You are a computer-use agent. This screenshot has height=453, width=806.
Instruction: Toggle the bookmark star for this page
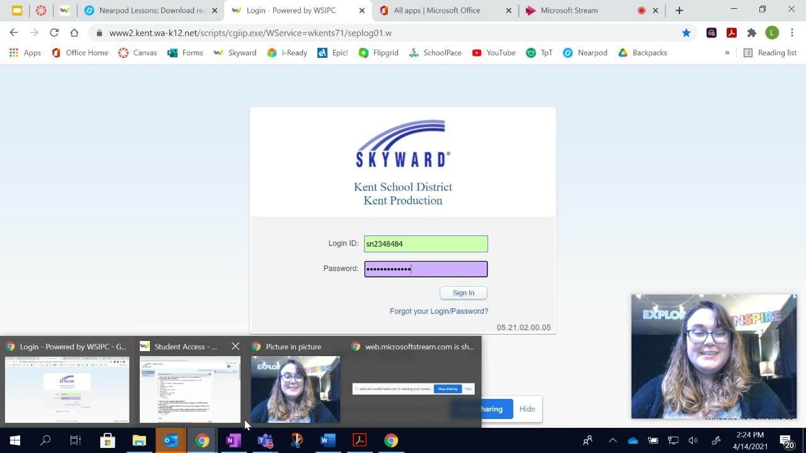tap(686, 33)
